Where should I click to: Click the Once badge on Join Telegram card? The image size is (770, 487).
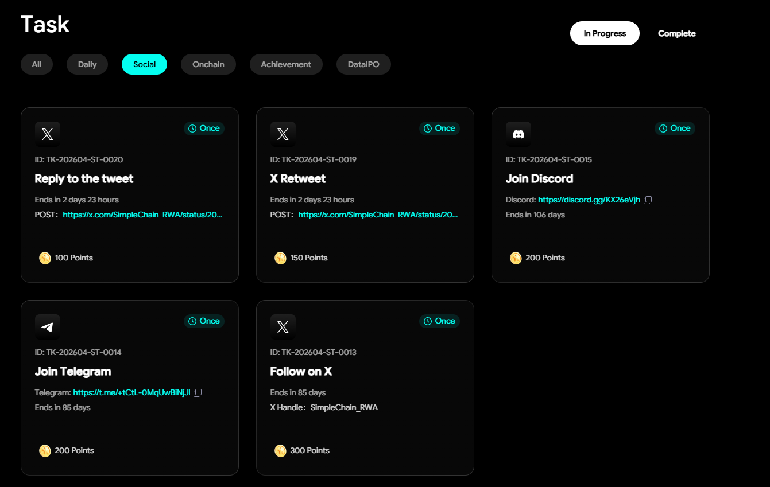pos(204,321)
